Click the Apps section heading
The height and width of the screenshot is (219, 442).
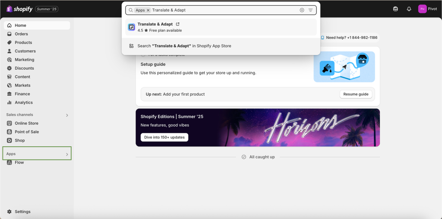[x=11, y=154]
